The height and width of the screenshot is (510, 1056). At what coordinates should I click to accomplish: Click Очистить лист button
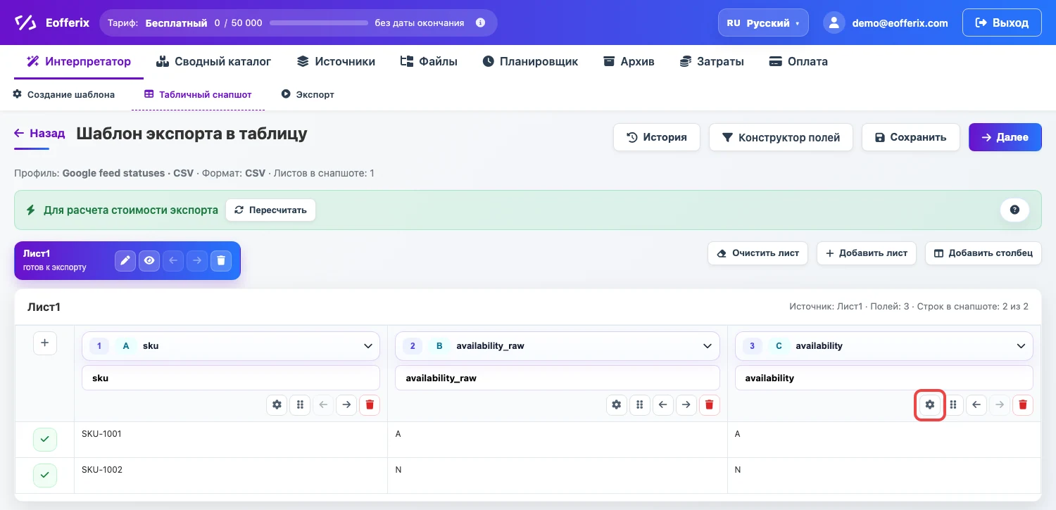[x=758, y=253]
